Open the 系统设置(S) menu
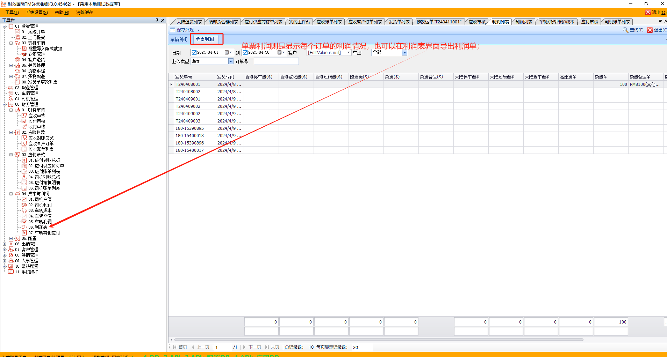667x357 pixels. 37,13
